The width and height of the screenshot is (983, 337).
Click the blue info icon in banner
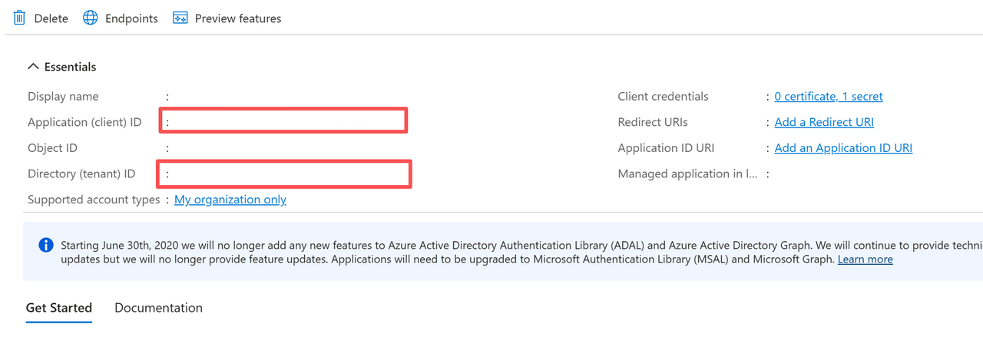coord(46,246)
